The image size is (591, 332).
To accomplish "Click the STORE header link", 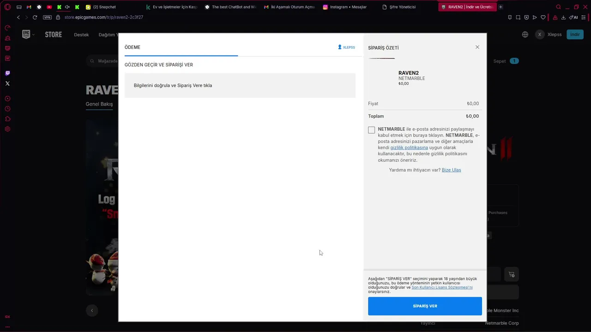I will [54, 35].
